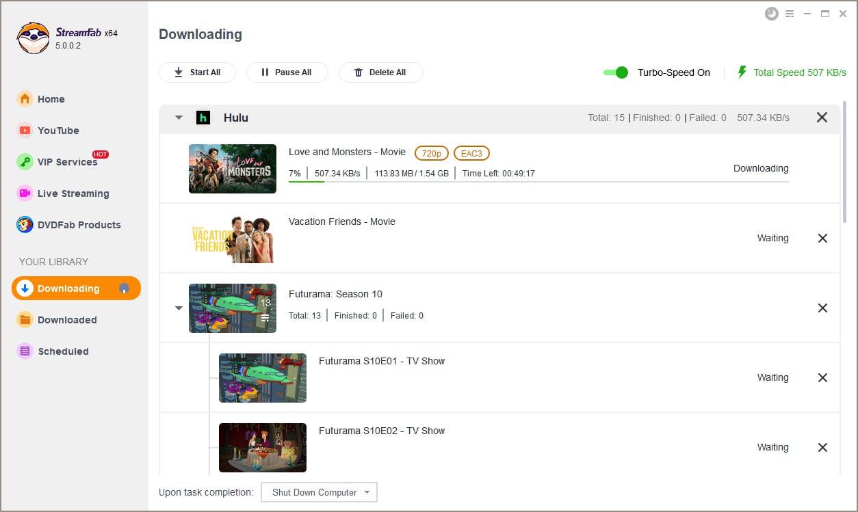Viewport: 858px width, 512px height.
Task: Remove Futurama S10E01 from the queue
Action: (822, 378)
